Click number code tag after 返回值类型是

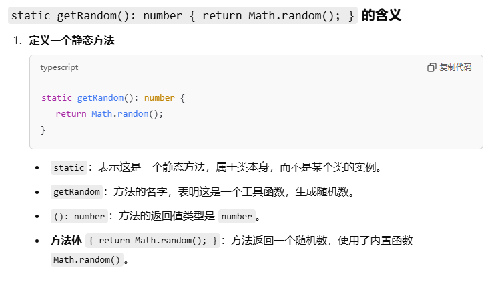[236, 216]
